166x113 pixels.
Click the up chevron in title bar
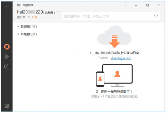click(125, 5)
